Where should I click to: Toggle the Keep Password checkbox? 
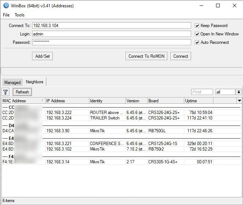tap(197, 26)
